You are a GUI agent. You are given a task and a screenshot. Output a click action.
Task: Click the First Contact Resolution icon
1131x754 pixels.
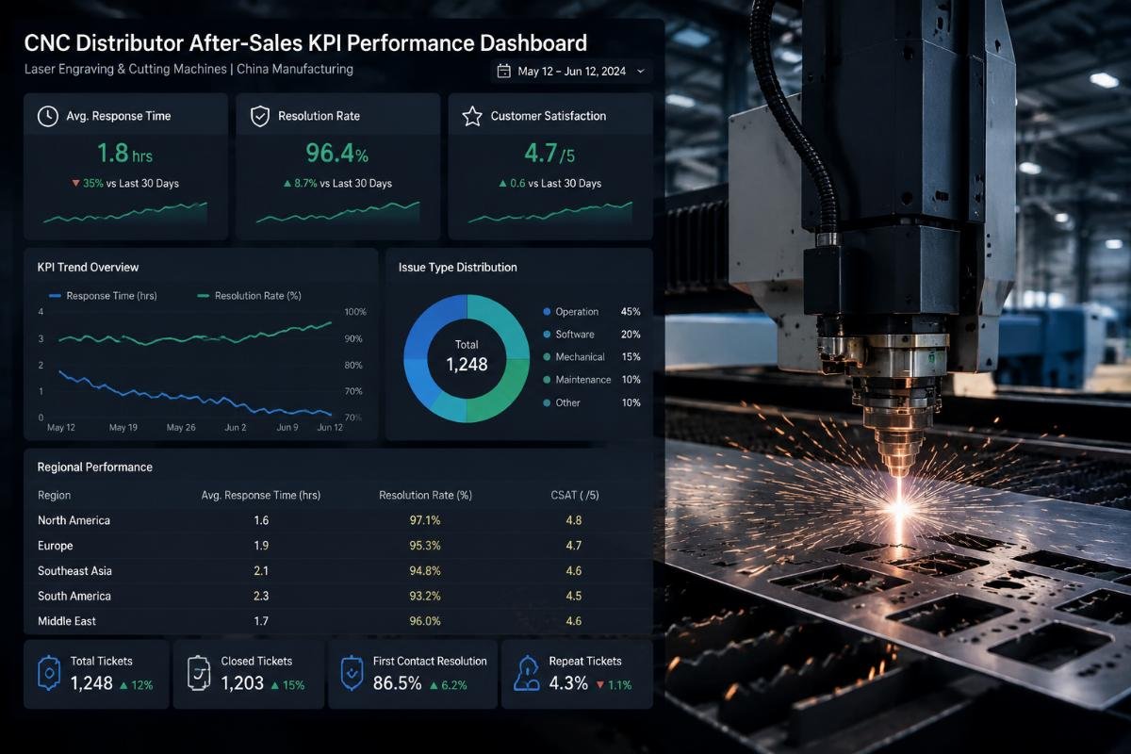(353, 673)
